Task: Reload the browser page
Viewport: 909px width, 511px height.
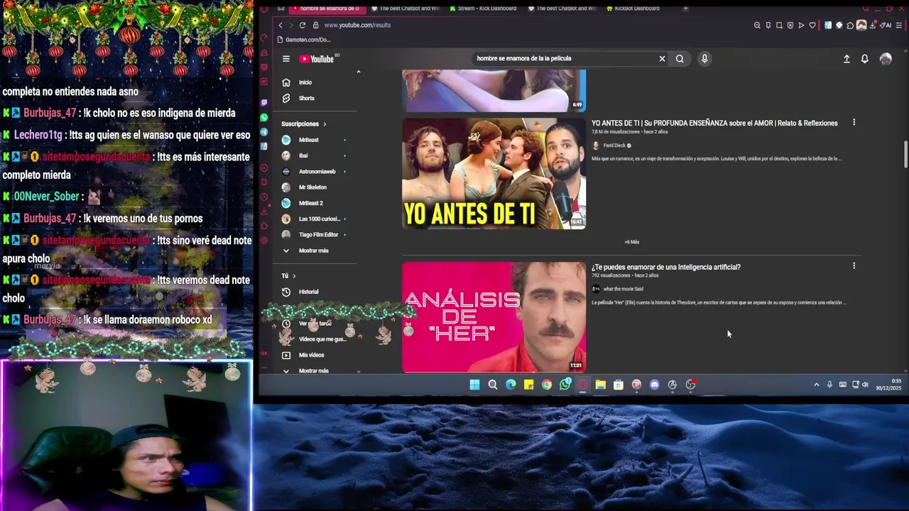Action: tap(303, 25)
